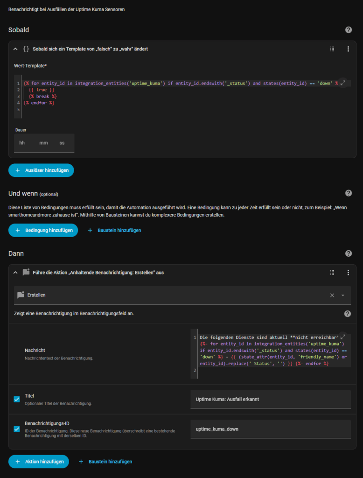Screen dimensions: 363x478
Task: Click Auslöser hinzufügen button
Action: point(41,170)
